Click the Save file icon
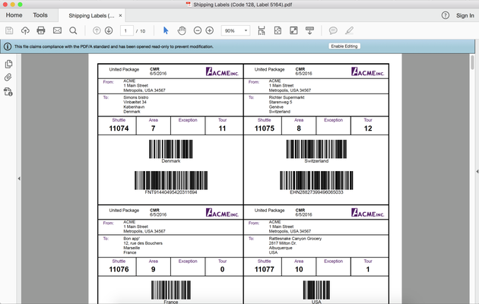 coord(9,30)
